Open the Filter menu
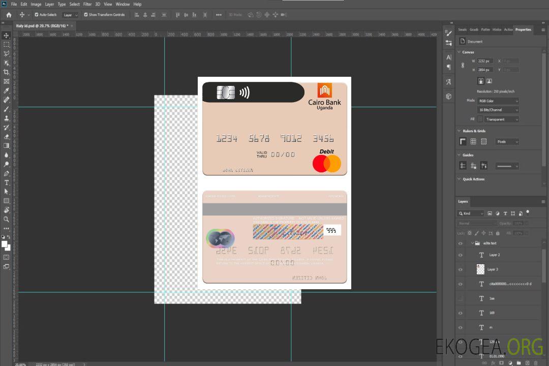 pyautogui.click(x=87, y=4)
